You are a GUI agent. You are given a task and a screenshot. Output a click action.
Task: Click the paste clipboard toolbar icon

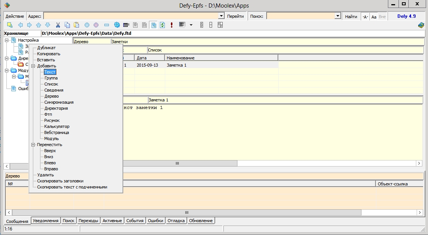[76, 25]
